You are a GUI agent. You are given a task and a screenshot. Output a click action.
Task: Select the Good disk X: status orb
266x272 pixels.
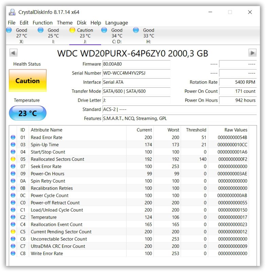click(x=9, y=30)
